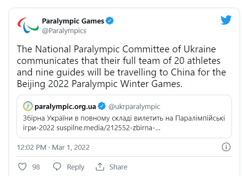This screenshot has width=242, height=176.
Task: Open the tweet info circle icon
Action: tap(227, 147)
